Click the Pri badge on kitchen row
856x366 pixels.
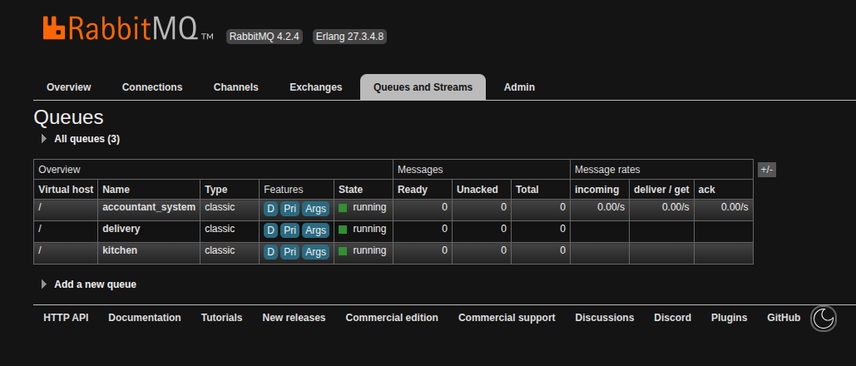[289, 252]
